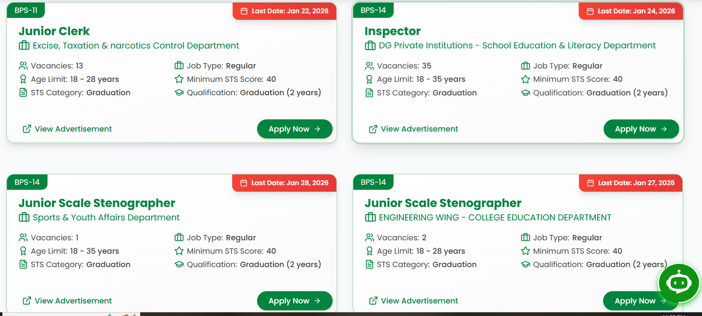Click age limit ribbon icon on Sports card
702x316 pixels.
pos(23,251)
